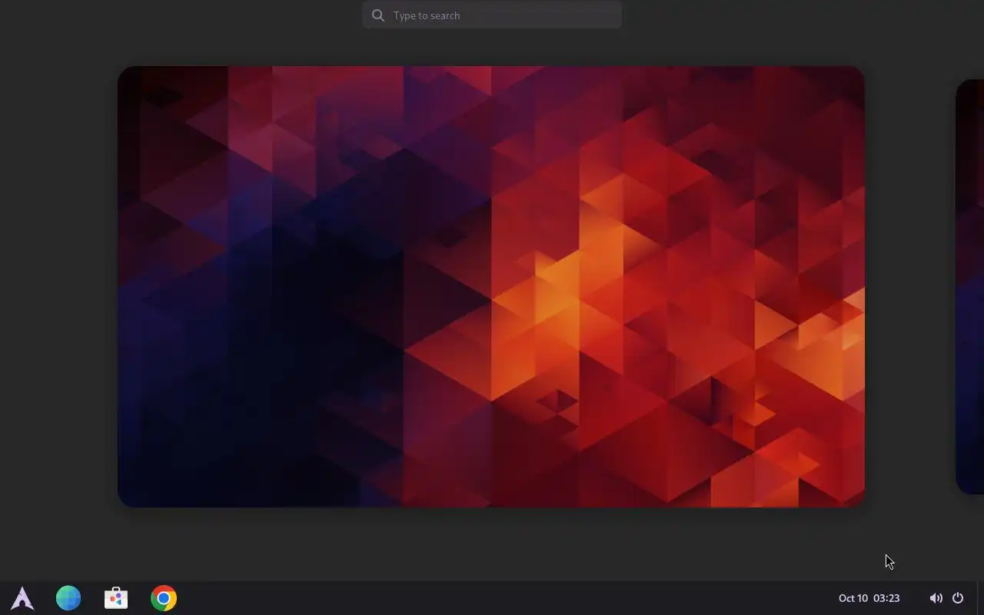The image size is (984, 615).
Task: Launch Google Chrome from the taskbar
Action: (x=164, y=598)
